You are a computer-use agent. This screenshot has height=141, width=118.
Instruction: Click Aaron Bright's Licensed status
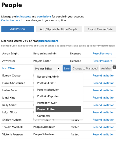[75, 53]
